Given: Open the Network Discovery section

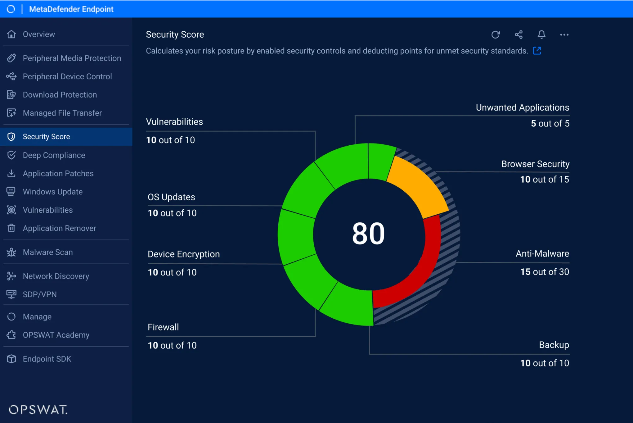Looking at the screenshot, I should [56, 276].
